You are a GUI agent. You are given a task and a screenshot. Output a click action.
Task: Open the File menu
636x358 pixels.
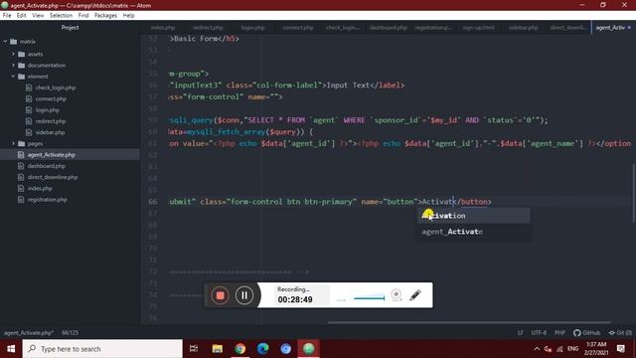[7, 16]
